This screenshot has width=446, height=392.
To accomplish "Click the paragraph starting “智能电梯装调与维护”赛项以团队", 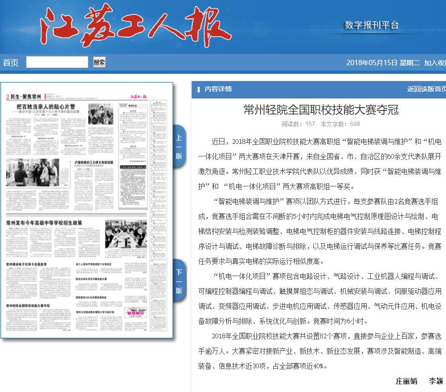I will pyautogui.click(x=320, y=231).
